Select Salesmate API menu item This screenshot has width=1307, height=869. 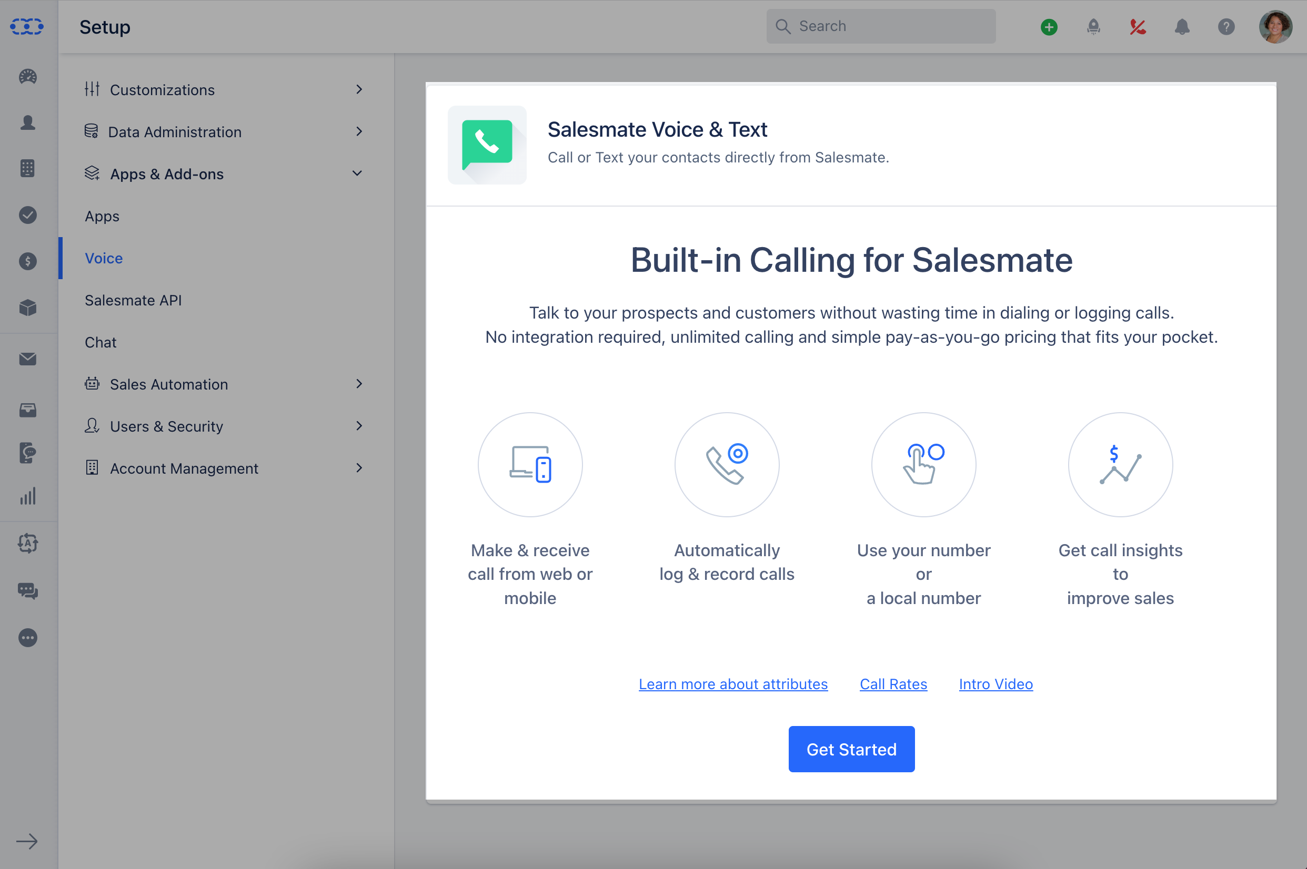coord(133,300)
